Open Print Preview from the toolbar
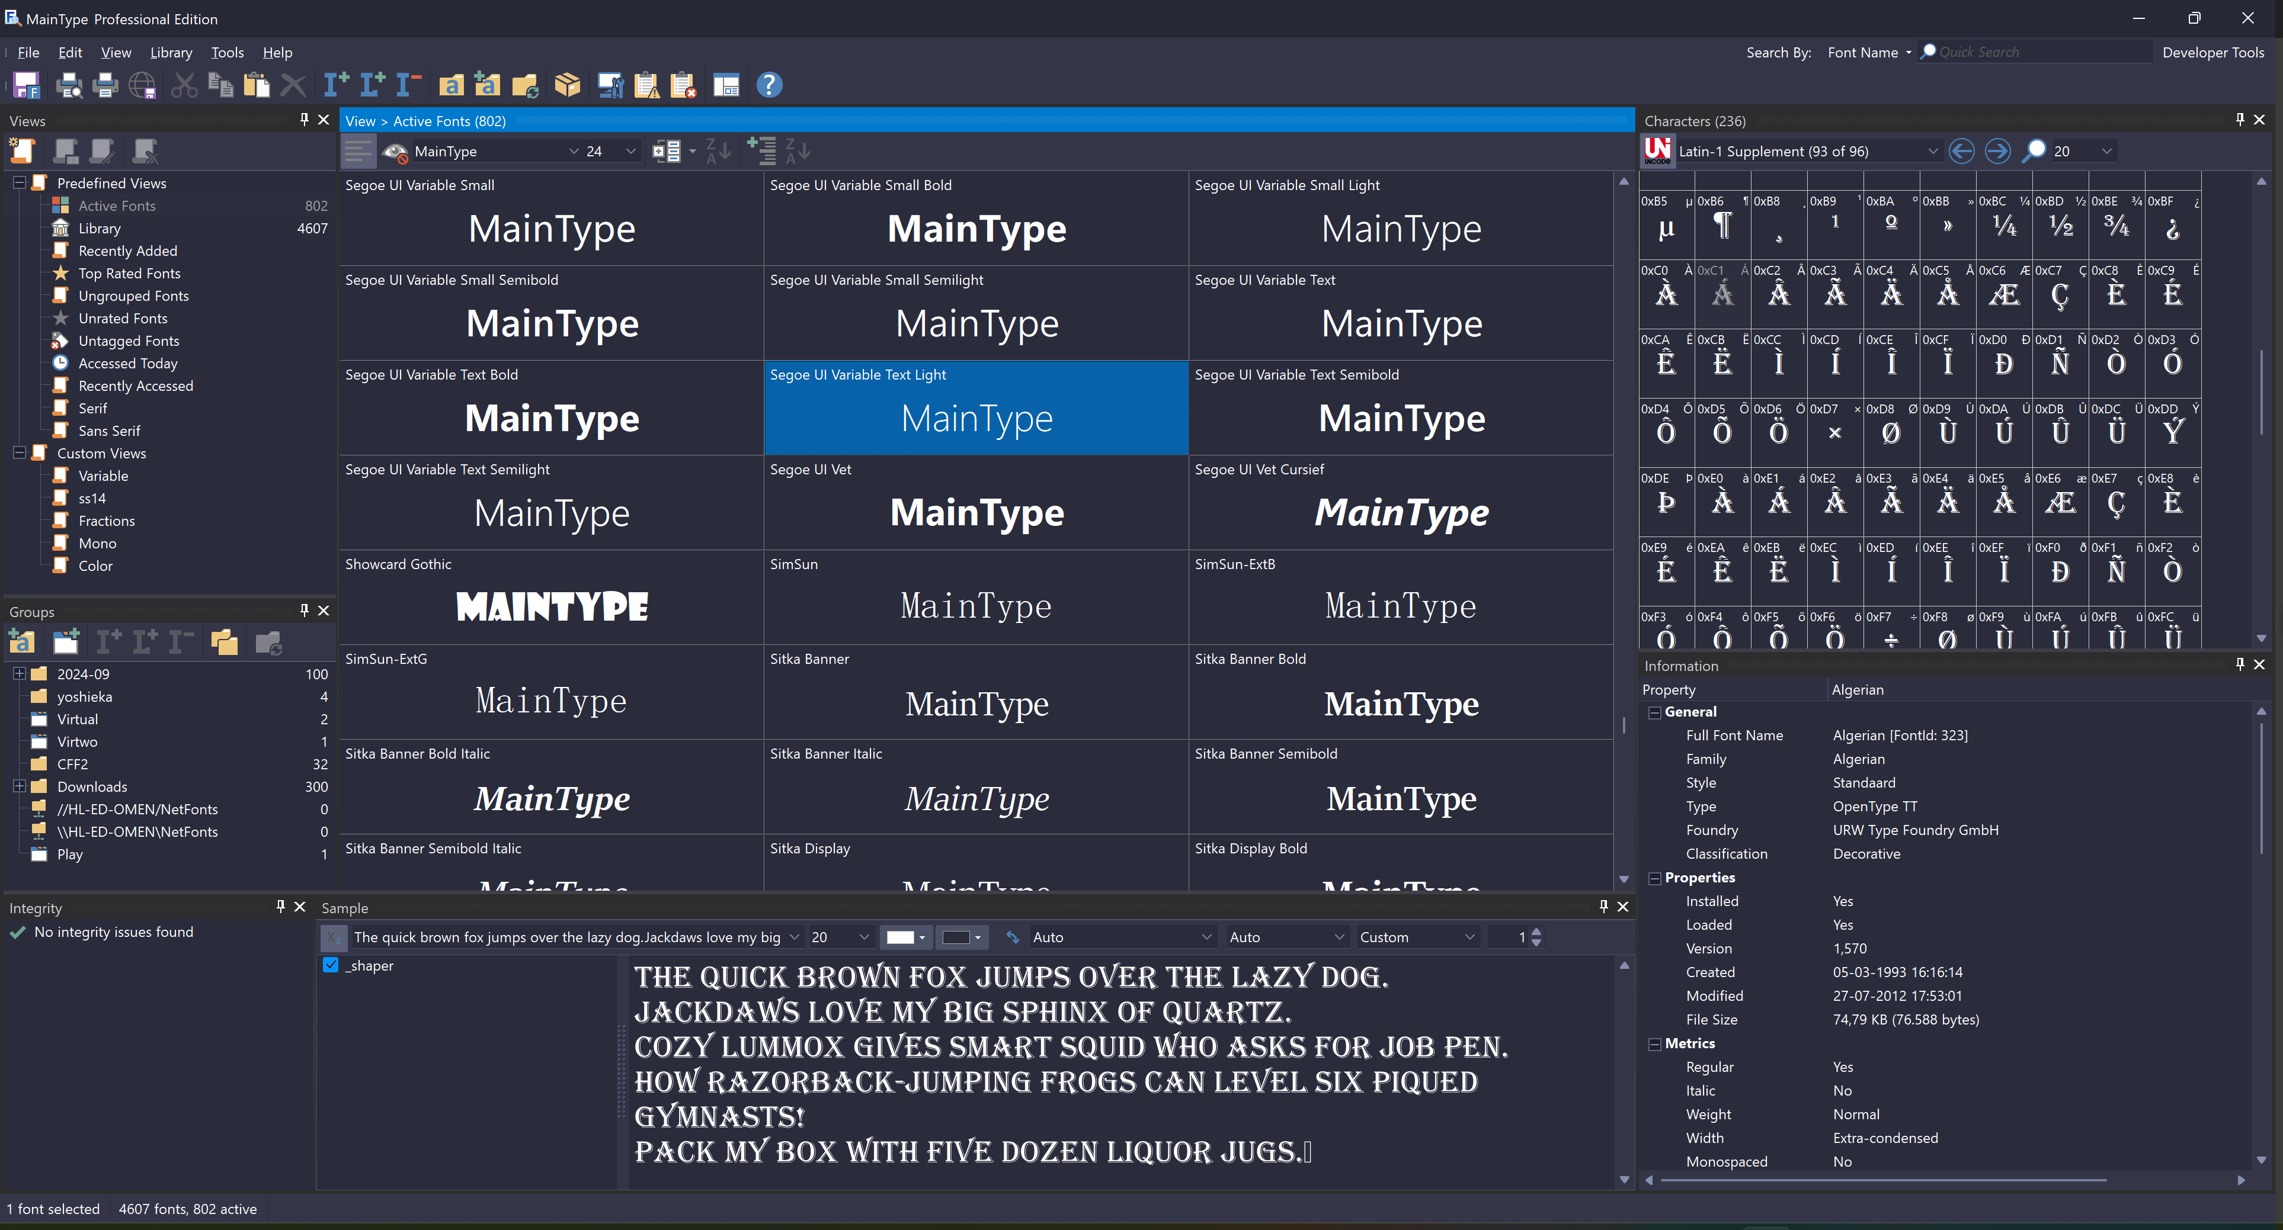The image size is (2283, 1230). 68,85
